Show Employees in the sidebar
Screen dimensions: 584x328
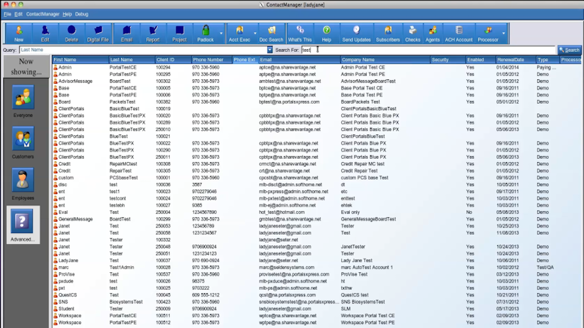click(x=23, y=184)
